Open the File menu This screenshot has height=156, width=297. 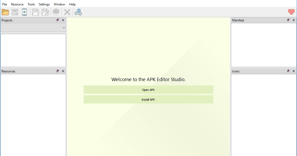[4, 4]
